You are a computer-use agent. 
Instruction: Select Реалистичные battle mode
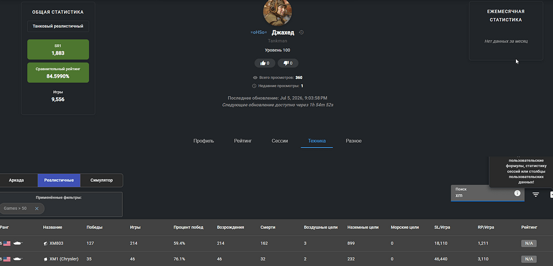click(59, 180)
